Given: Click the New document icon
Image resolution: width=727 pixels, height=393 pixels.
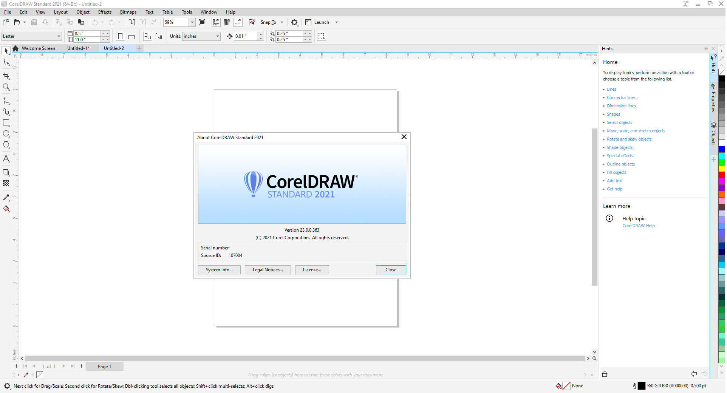Looking at the screenshot, I should coord(6,22).
